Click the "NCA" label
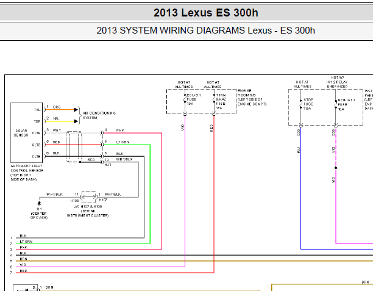This screenshot has width=373, height=291. pos(91,159)
